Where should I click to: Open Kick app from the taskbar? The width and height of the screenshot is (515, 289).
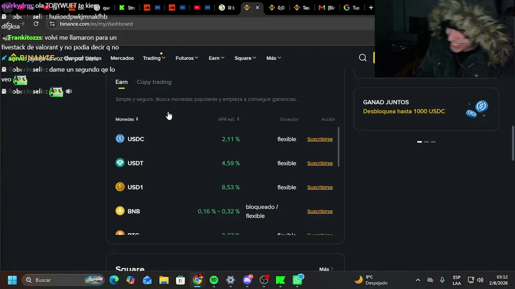280,280
